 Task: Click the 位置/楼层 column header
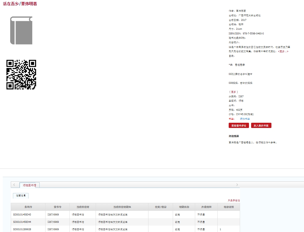click(160, 207)
